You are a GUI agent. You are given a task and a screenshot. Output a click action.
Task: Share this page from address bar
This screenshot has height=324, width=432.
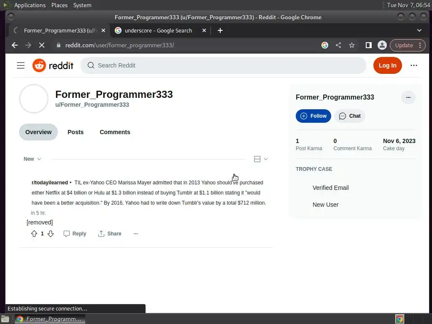pos(338,45)
